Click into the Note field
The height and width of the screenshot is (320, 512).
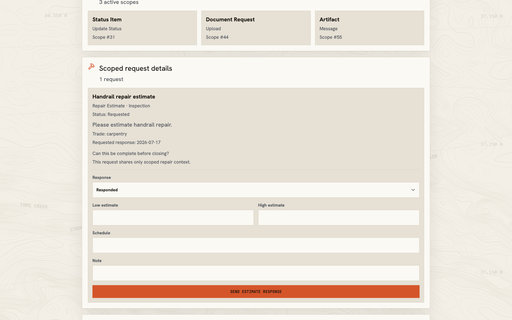tap(256, 273)
